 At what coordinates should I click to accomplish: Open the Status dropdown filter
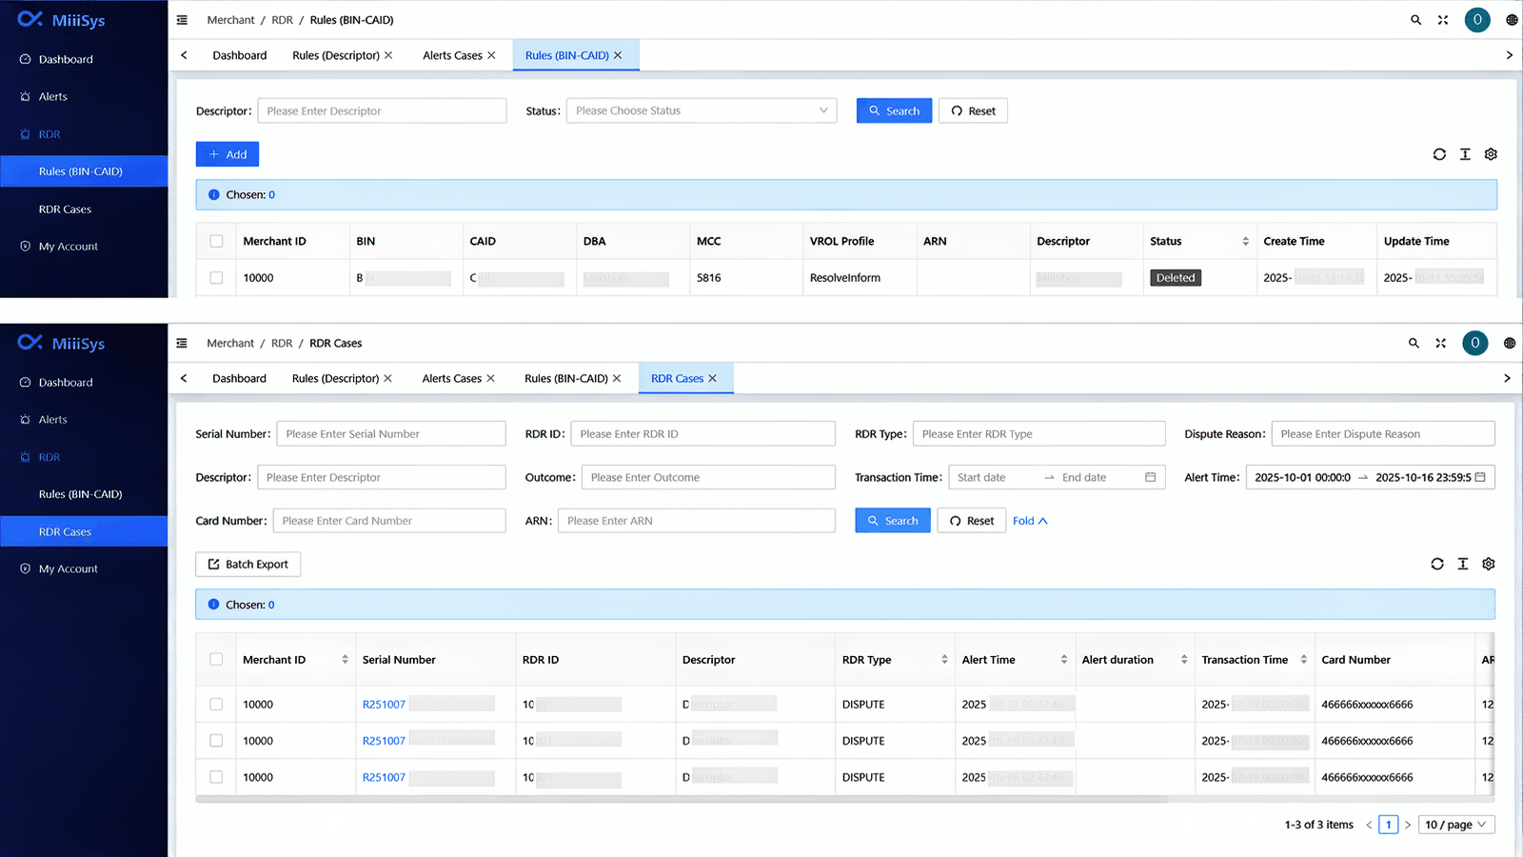[702, 110]
